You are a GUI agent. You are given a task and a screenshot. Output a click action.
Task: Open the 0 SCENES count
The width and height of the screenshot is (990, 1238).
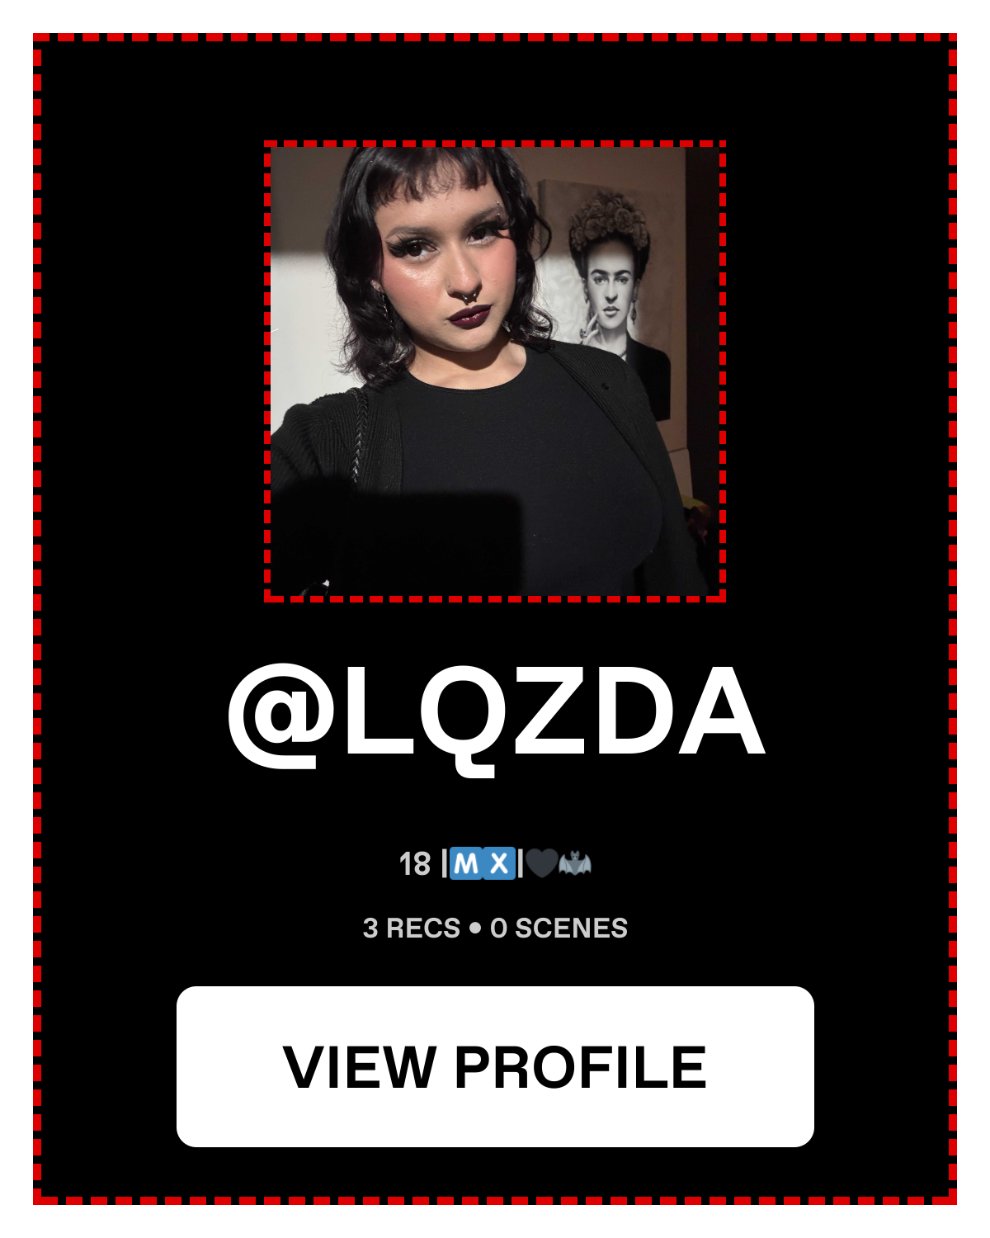click(x=559, y=928)
